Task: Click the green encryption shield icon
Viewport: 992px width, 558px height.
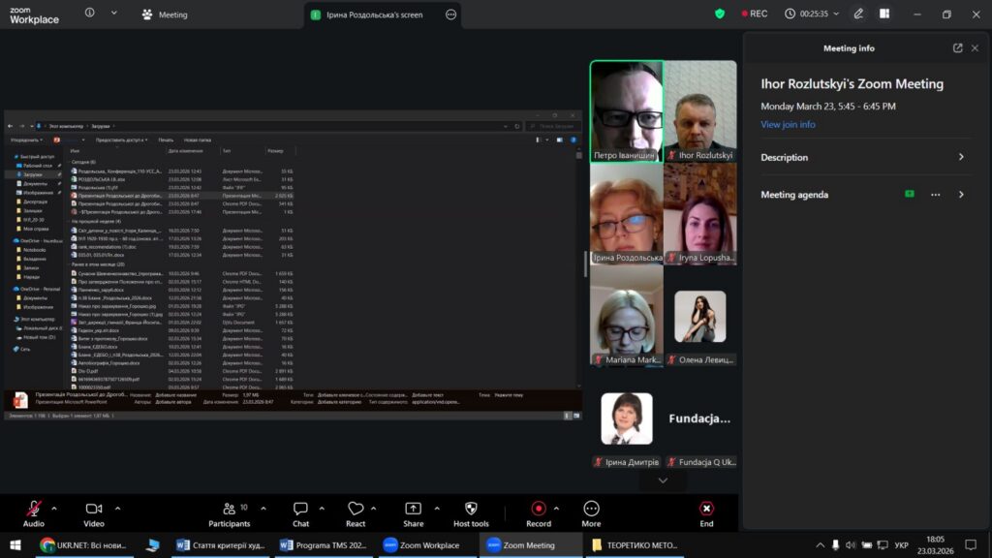Action: [x=720, y=15]
